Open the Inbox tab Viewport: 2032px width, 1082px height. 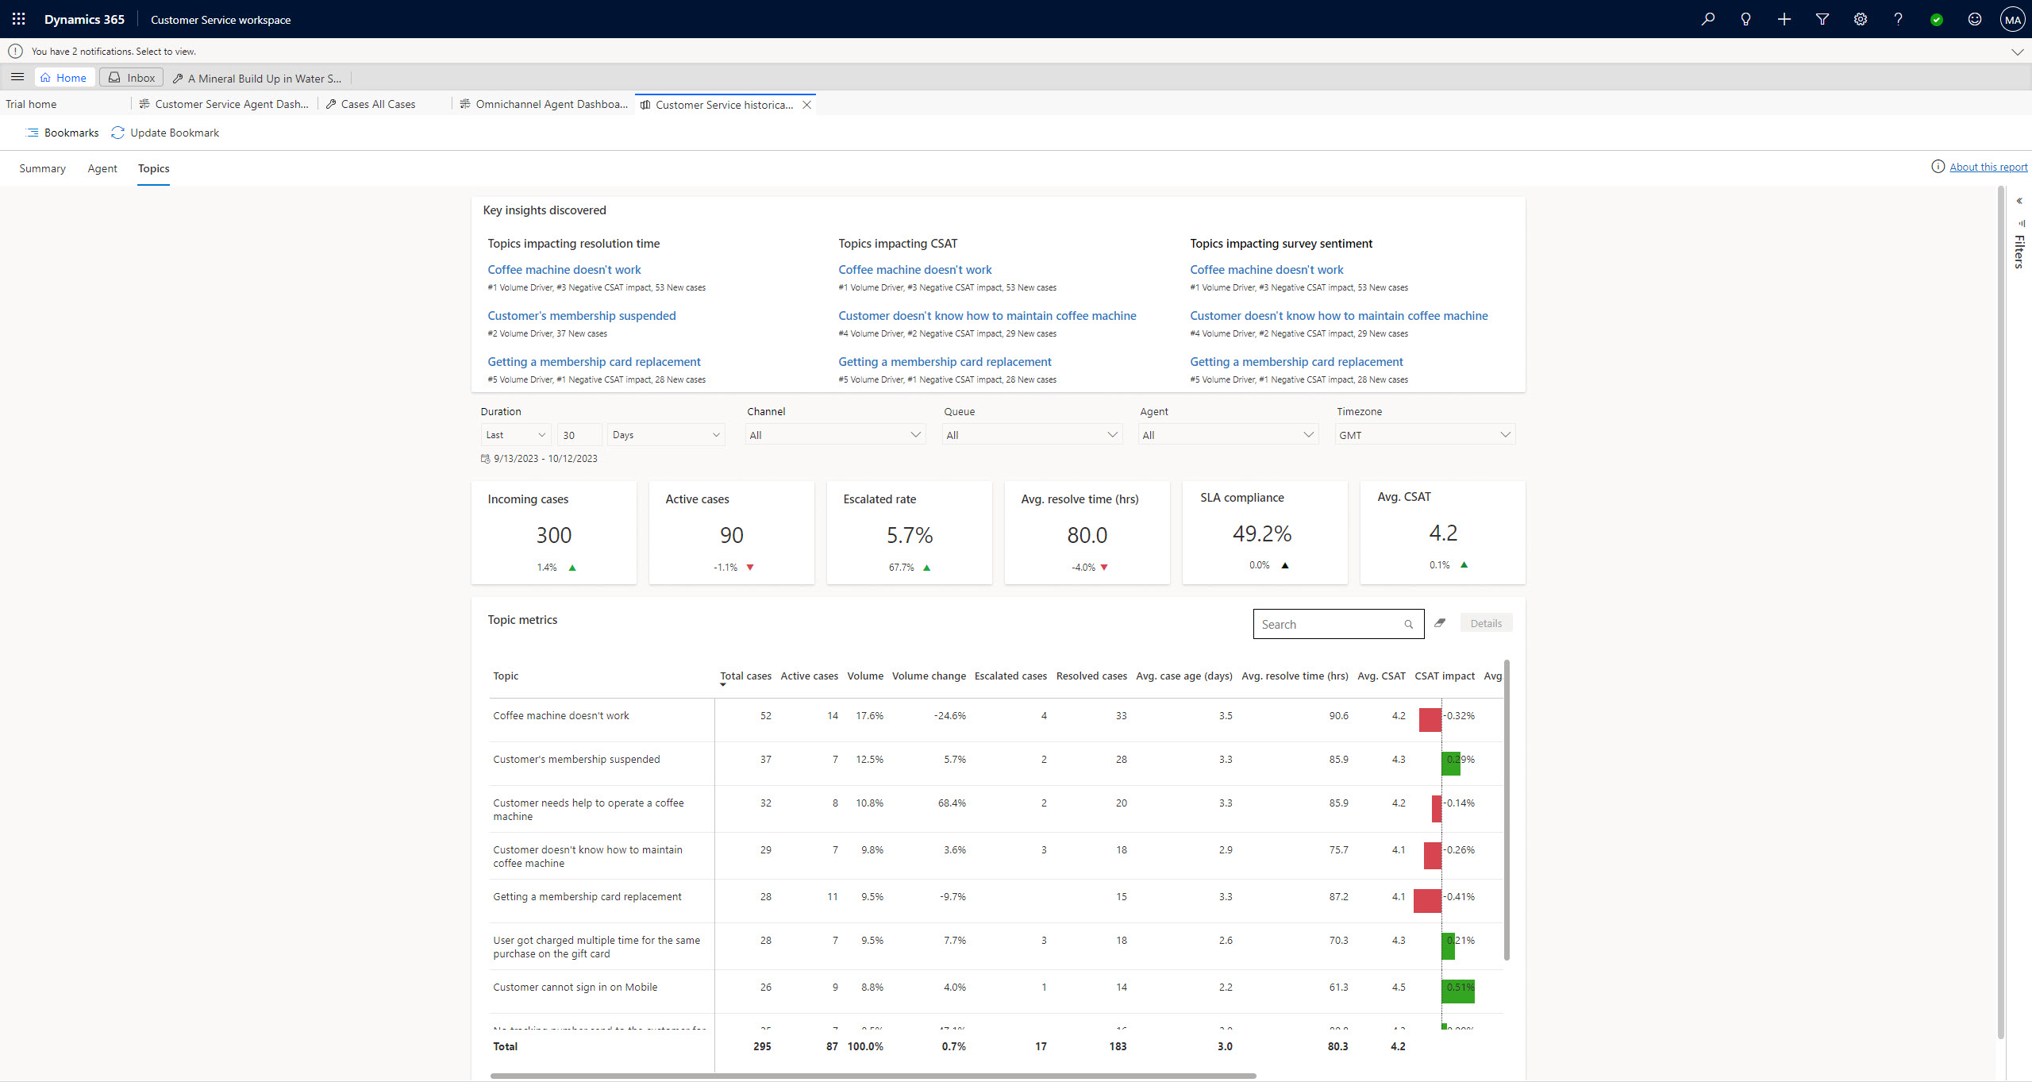point(132,78)
